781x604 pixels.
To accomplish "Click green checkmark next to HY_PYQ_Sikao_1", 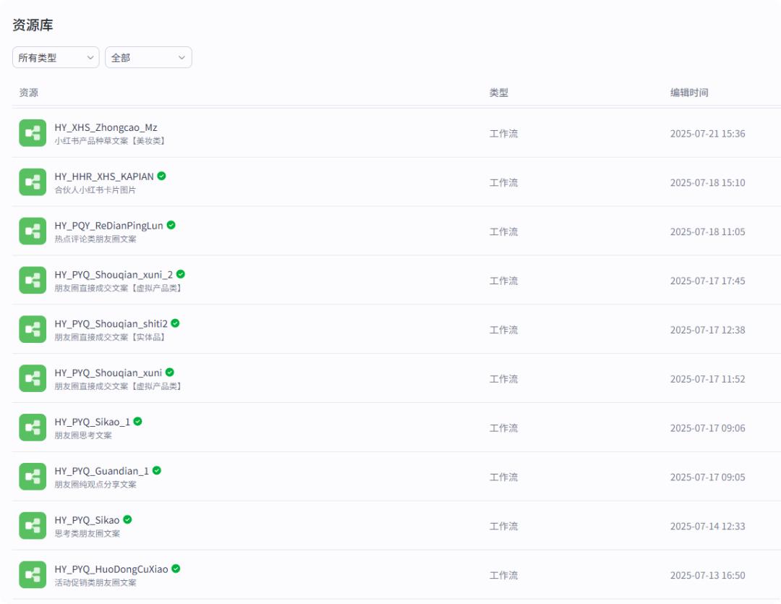I will click(x=138, y=421).
